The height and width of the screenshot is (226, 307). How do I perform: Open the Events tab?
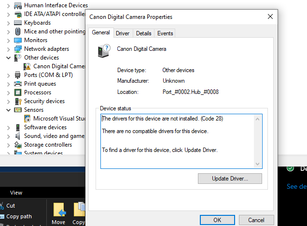[x=165, y=33]
